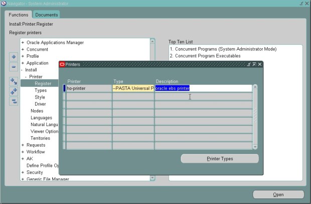The image size is (311, 204).
Task: Click the Open button
Action: (x=278, y=194)
